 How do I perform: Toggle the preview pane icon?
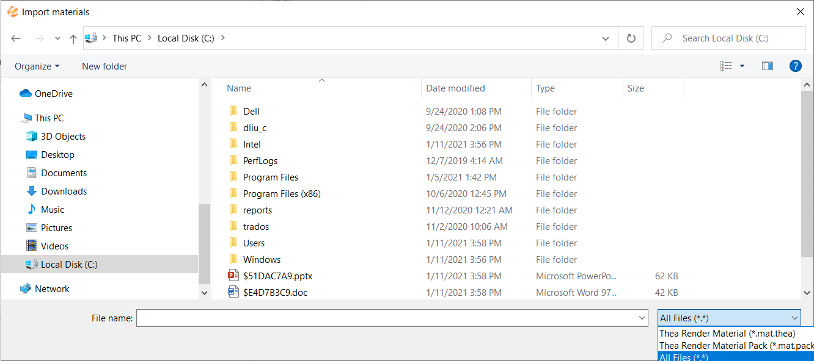click(768, 66)
